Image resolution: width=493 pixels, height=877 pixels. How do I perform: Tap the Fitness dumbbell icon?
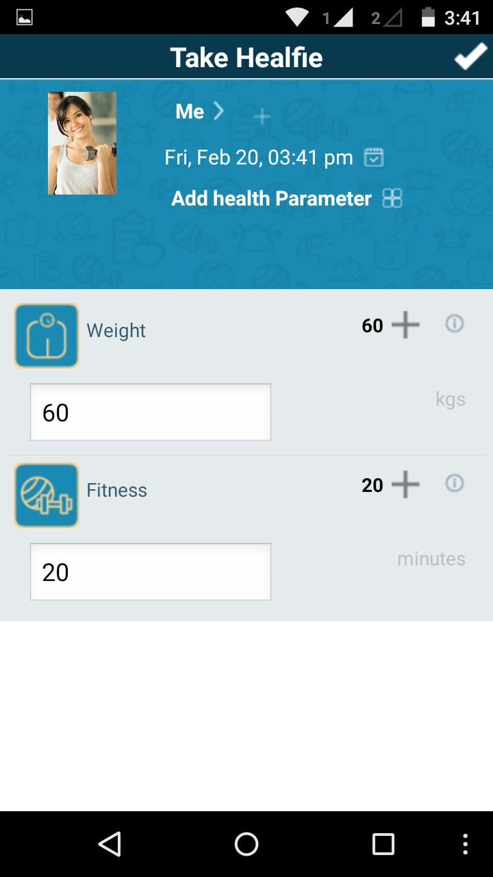(x=47, y=495)
